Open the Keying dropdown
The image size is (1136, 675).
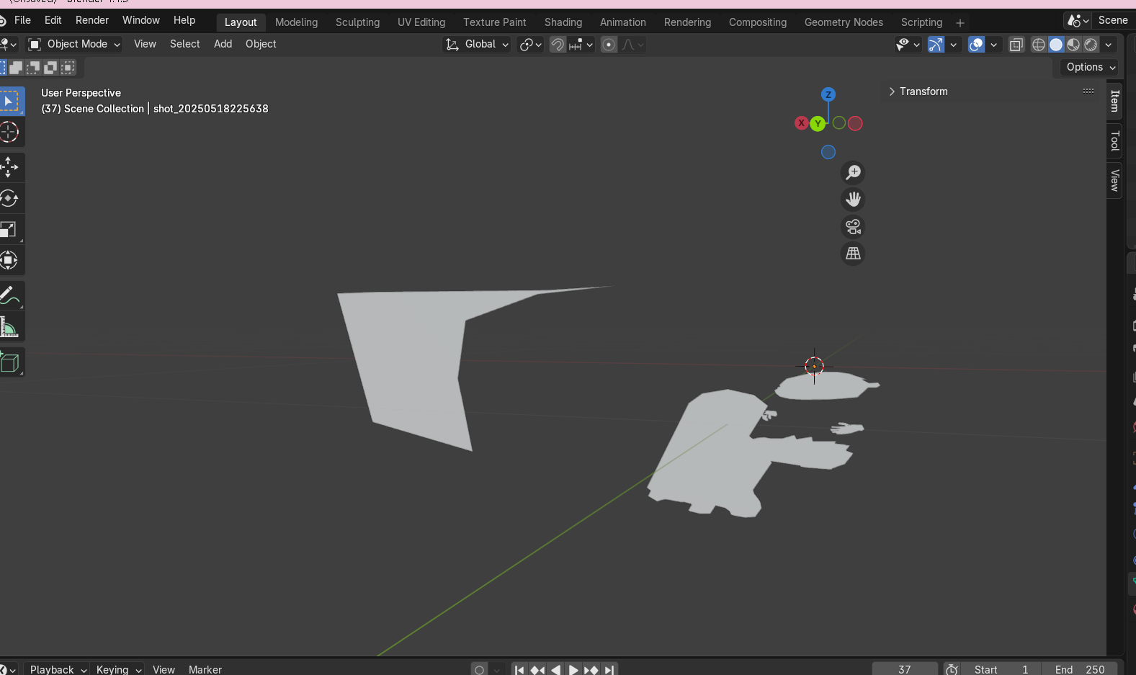coord(118,670)
